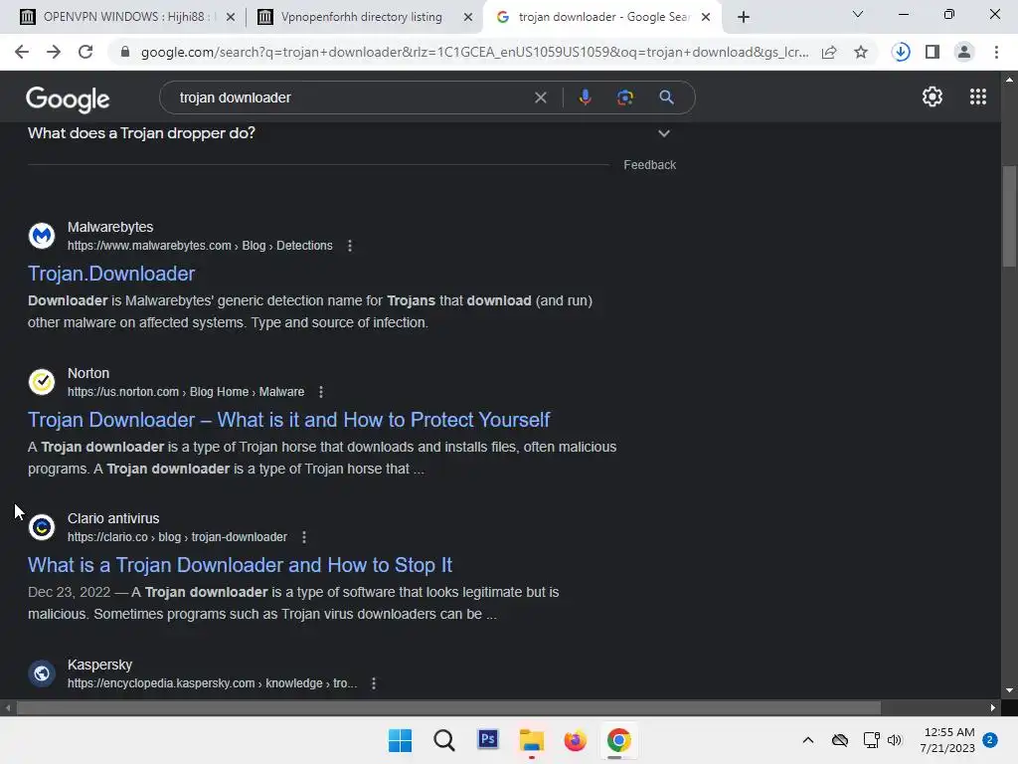Open the clock and date panel
Image resolution: width=1018 pixels, height=764 pixels.
click(947, 740)
